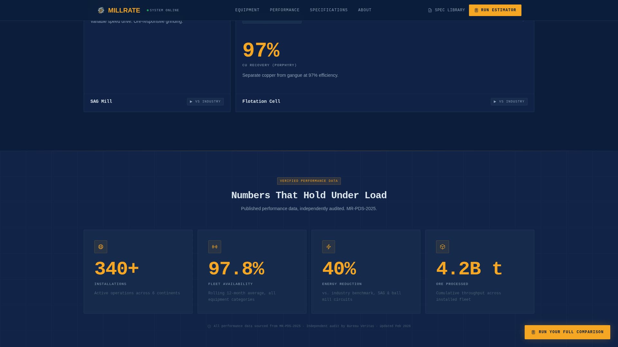Click the broadcast signal icon on Fleet Availability

[x=215, y=247]
